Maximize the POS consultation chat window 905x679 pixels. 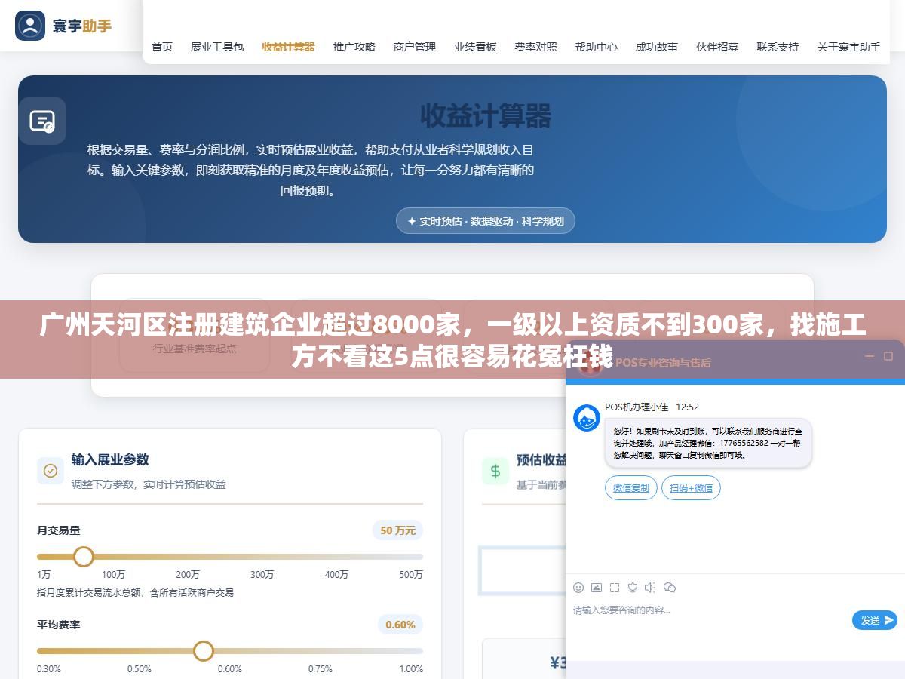[888, 356]
